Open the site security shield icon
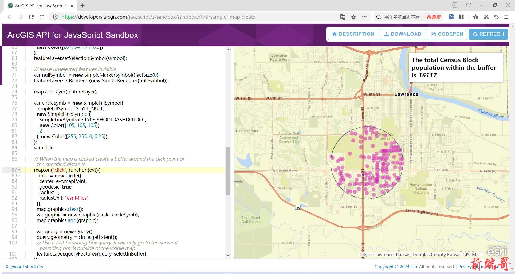 (55, 17)
